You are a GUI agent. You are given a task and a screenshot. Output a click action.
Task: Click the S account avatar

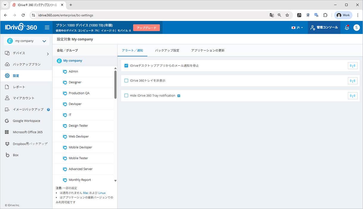(356, 27)
